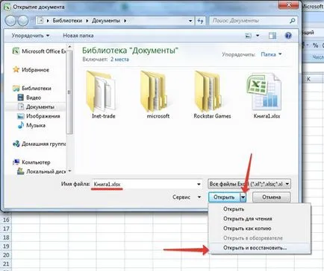324x271 pixels.
Task: Select Избранное in navigation pane
Action: tap(31, 70)
